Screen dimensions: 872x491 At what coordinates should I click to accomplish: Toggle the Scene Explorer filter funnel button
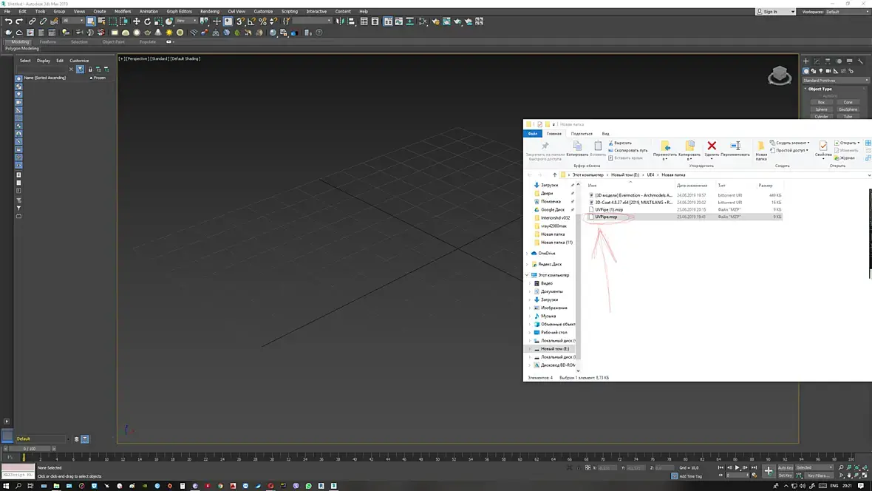coord(80,69)
